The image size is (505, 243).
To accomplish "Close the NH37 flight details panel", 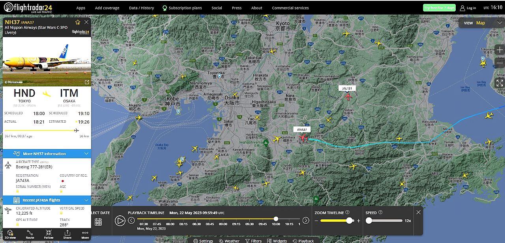I will (x=86, y=22).
